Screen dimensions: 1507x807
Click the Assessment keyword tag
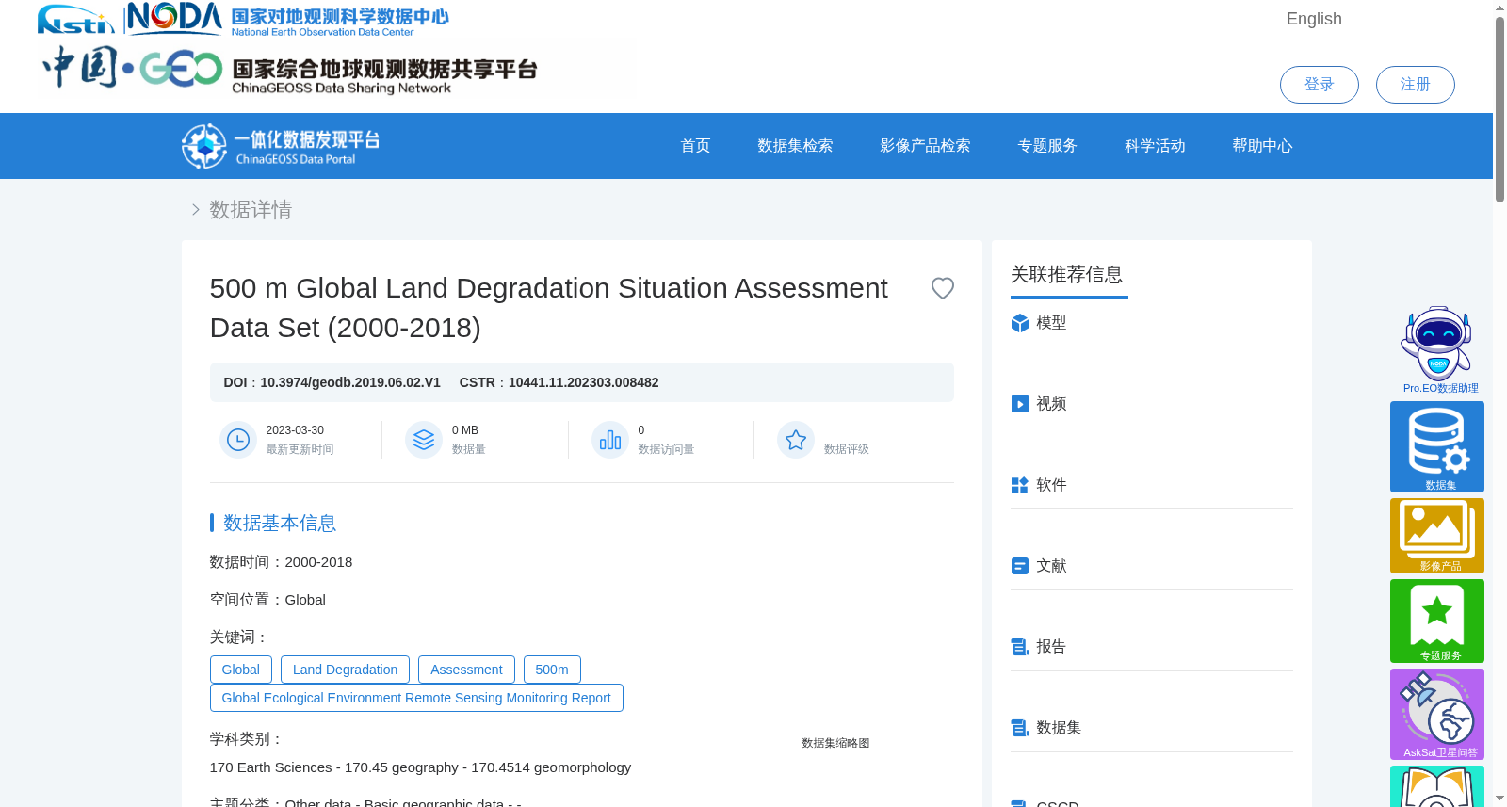[x=466, y=670]
